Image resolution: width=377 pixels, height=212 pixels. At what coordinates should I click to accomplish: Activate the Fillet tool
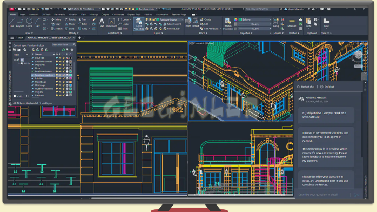point(83,24)
